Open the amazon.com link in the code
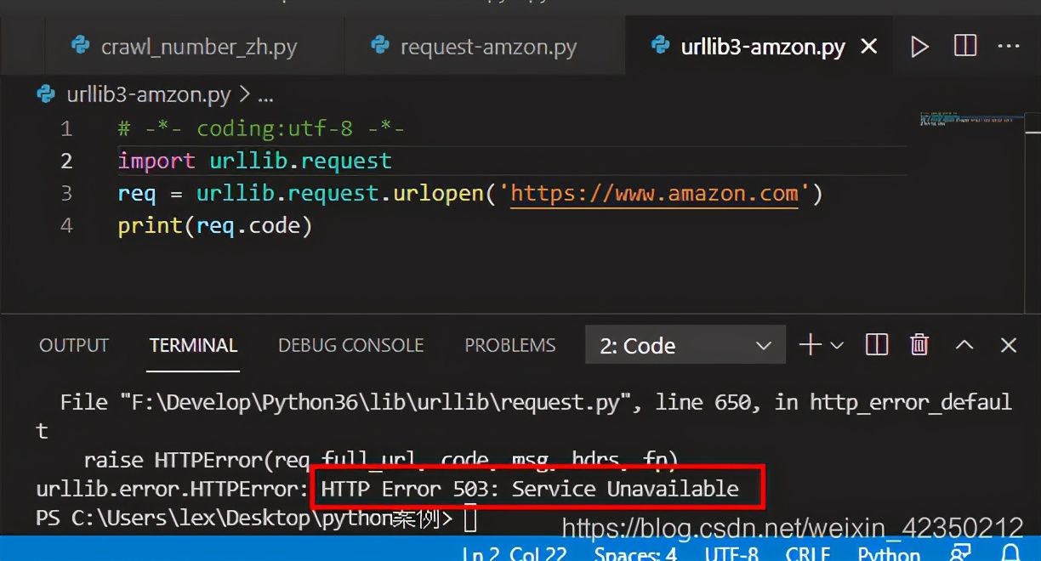Screen dimensions: 1041x561 click(655, 193)
